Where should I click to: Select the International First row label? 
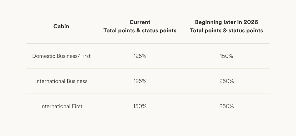pos(61,106)
